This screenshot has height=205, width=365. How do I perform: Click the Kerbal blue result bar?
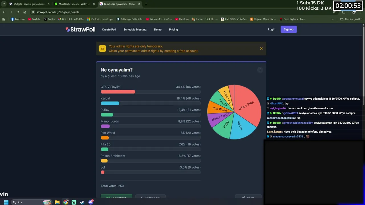pos(110,103)
